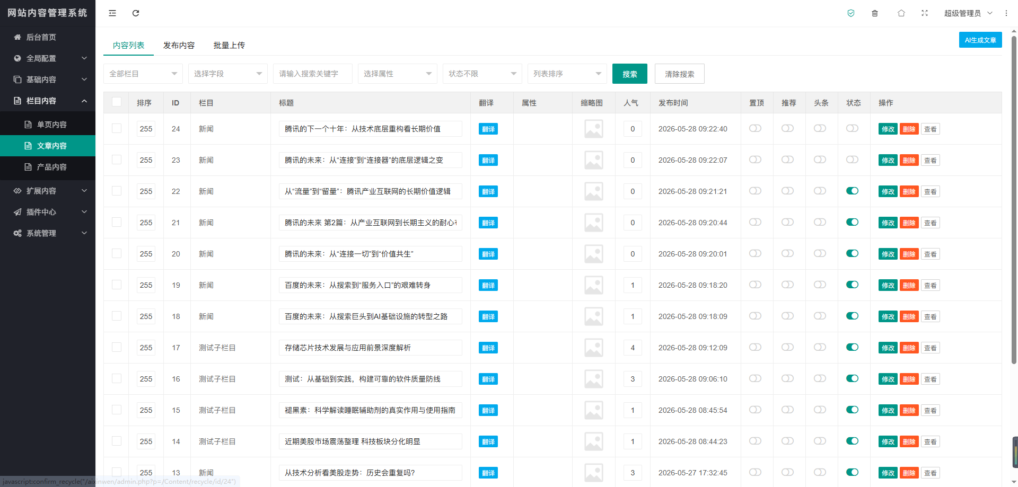Click the home icon in header
1018x487 pixels.
coord(901,13)
